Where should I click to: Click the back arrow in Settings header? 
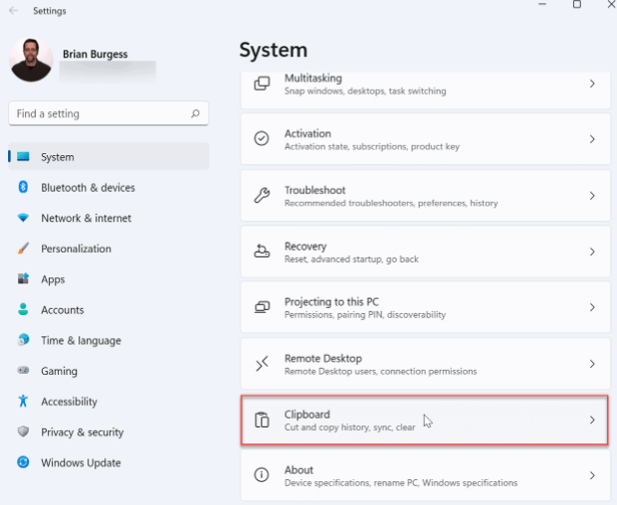[x=13, y=11]
